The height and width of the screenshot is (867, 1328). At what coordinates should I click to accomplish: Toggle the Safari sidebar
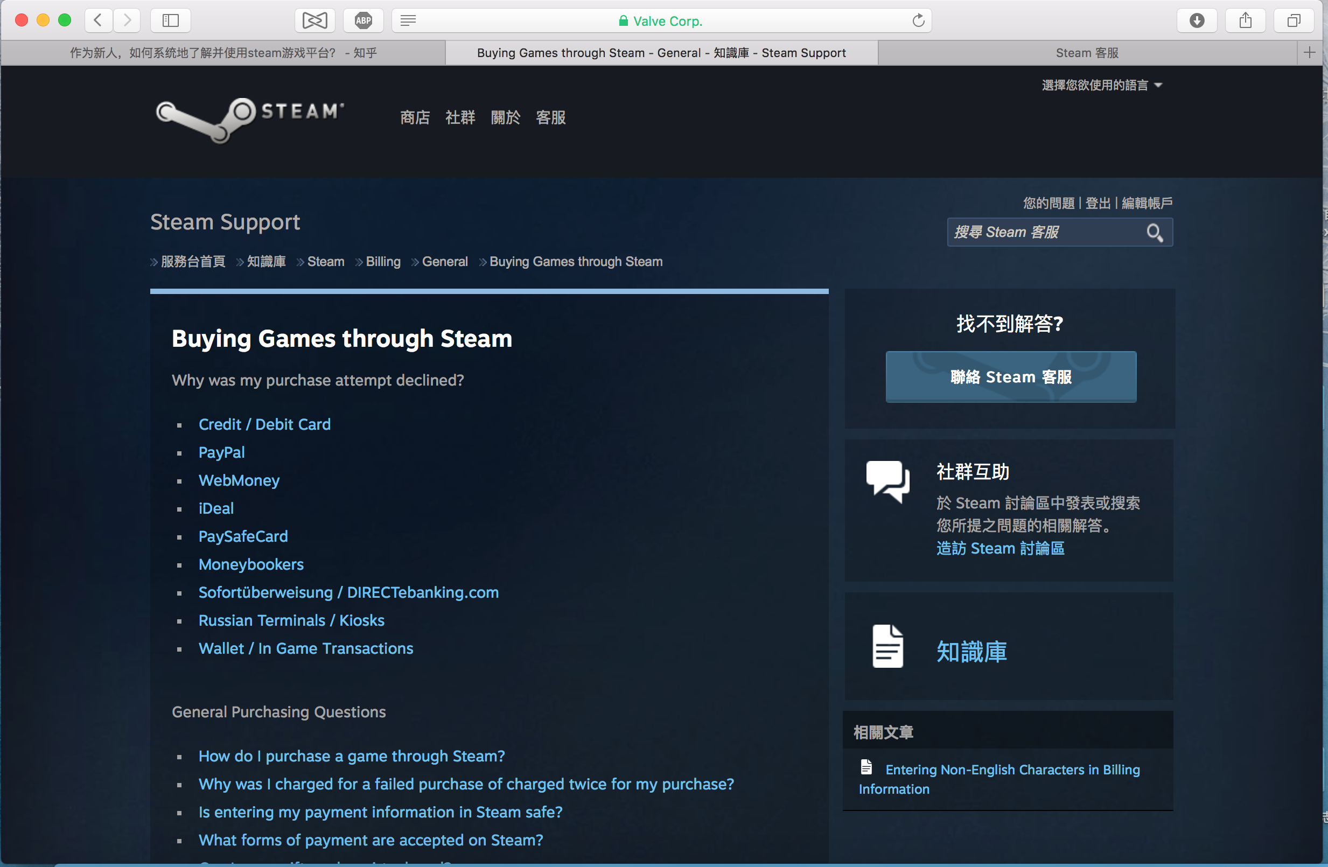(170, 20)
